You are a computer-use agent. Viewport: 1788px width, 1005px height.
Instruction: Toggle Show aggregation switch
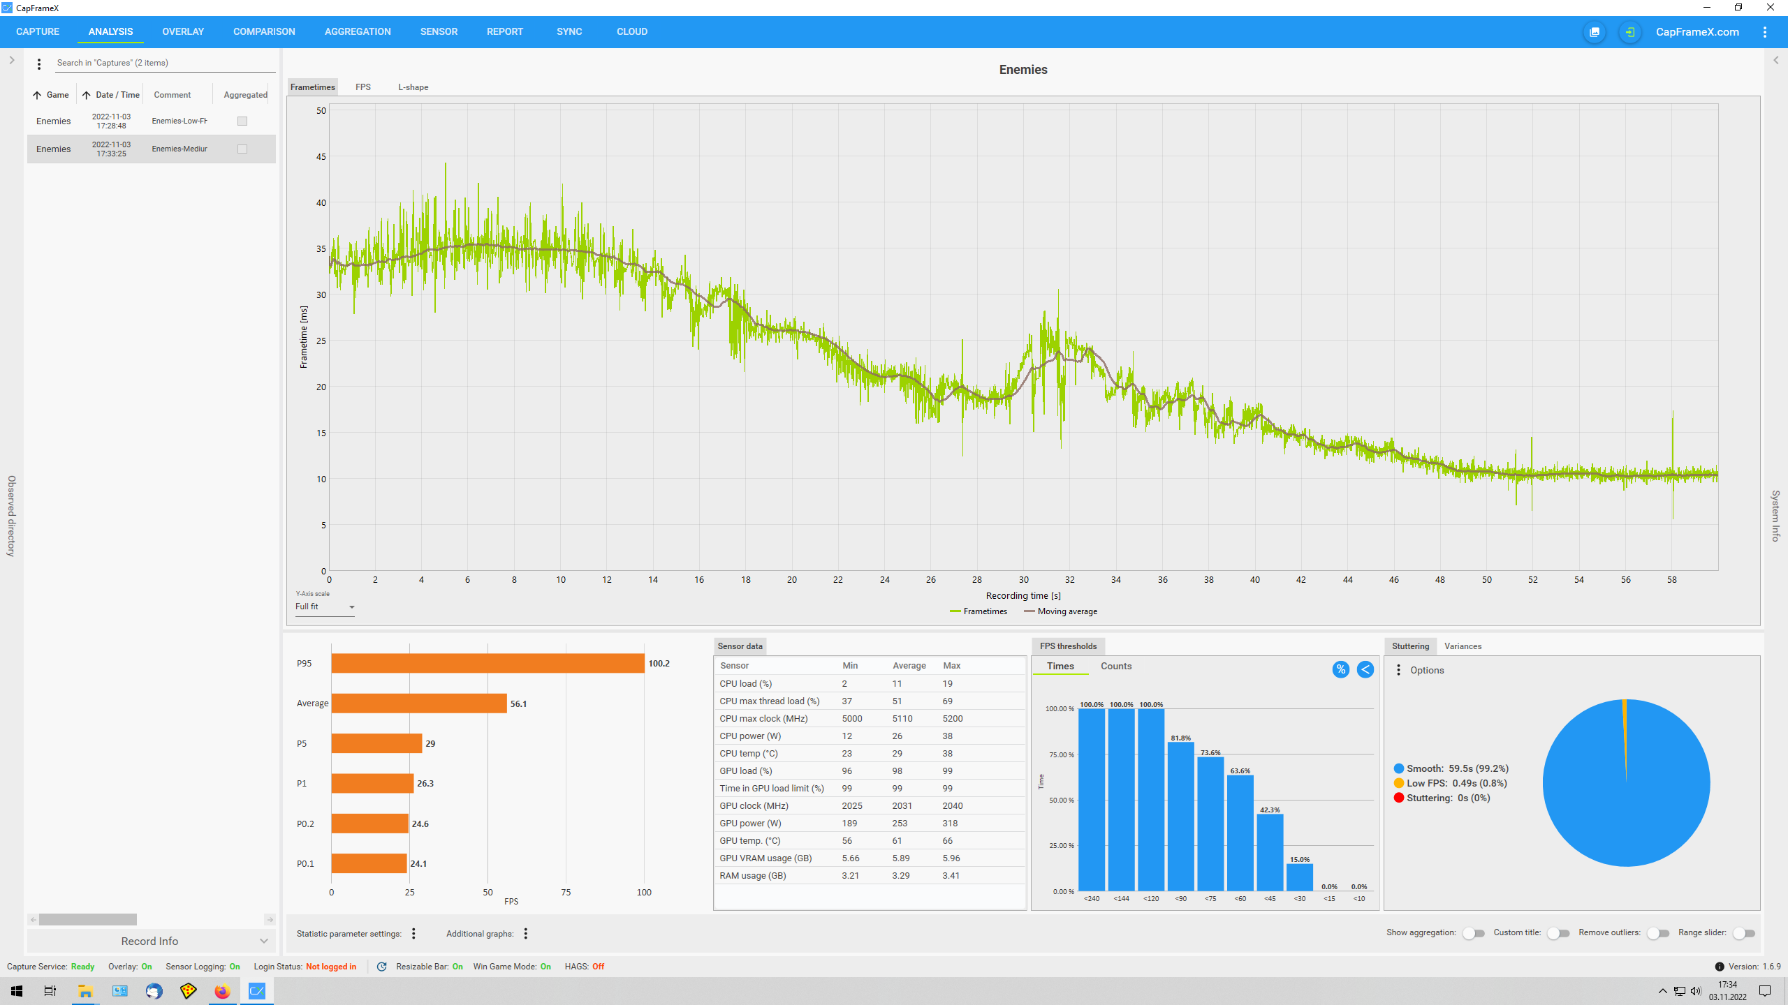coord(1471,934)
